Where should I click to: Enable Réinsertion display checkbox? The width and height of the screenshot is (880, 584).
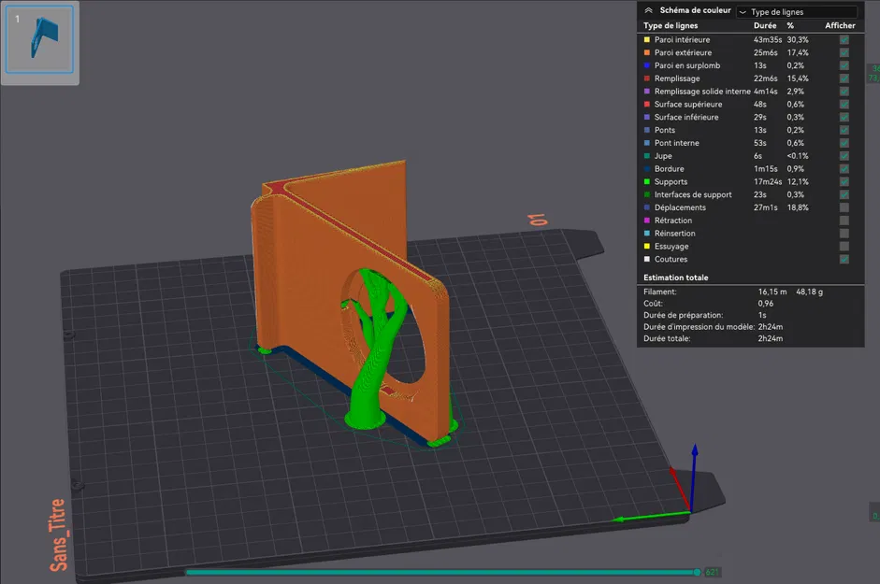pyautogui.click(x=844, y=234)
